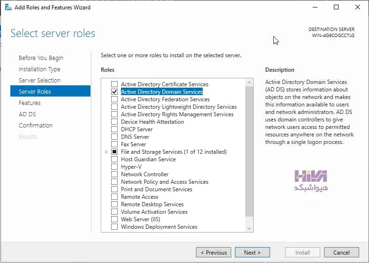
Task: Check Remote Desktop Services role
Action: (x=114, y=204)
